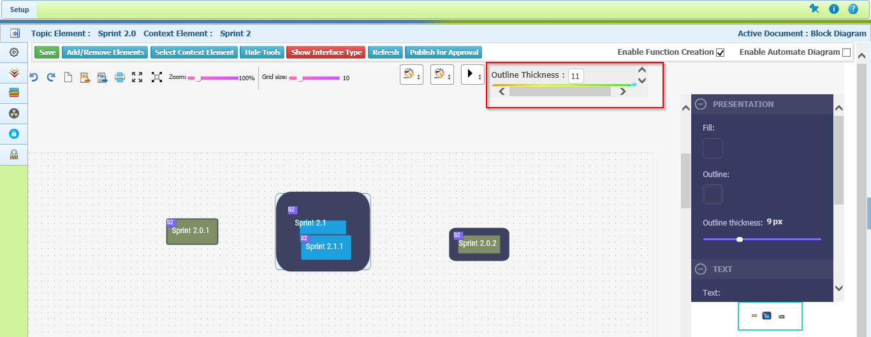Increase Outline Thickness with up chevron

[x=642, y=71]
